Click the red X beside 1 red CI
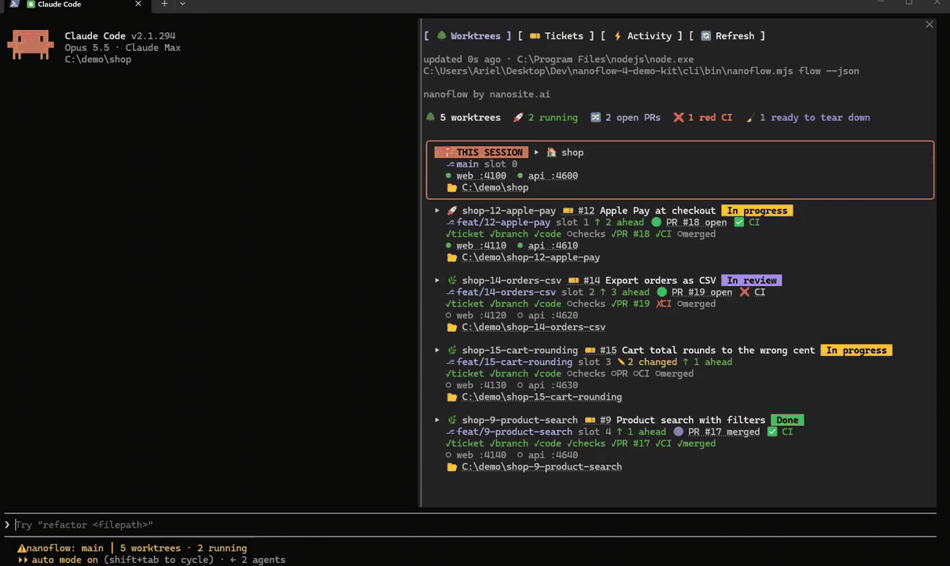The image size is (950, 566). pyautogui.click(x=678, y=118)
